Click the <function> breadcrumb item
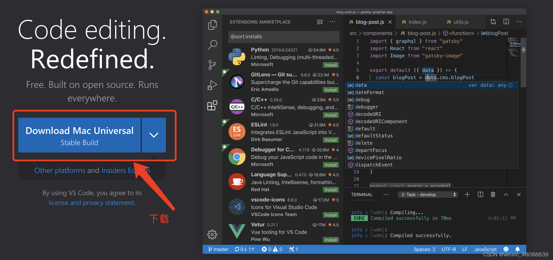The image size is (553, 260). 459,33
